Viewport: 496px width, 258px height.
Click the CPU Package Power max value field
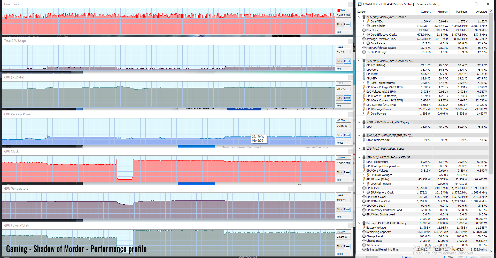coord(343,120)
